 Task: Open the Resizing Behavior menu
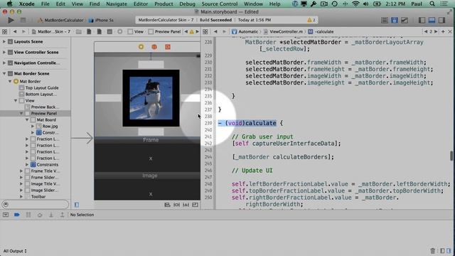click(195, 205)
